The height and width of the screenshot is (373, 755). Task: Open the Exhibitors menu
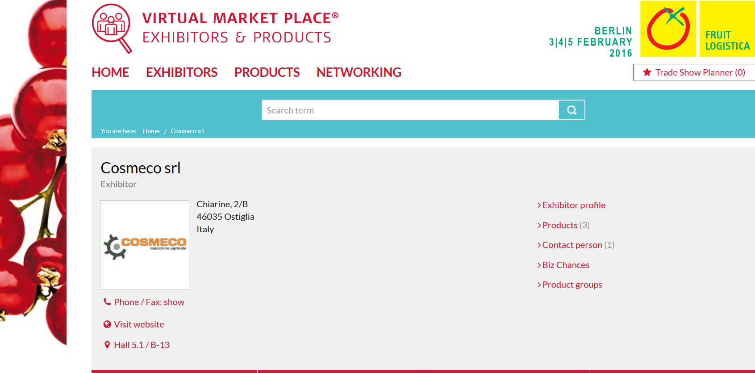[182, 72]
